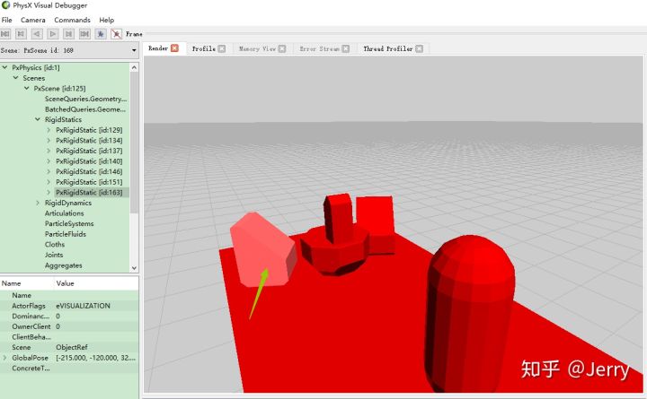This screenshot has width=647, height=399.
Task: Collapse the PxScene [id:125] node
Action: click(27, 88)
